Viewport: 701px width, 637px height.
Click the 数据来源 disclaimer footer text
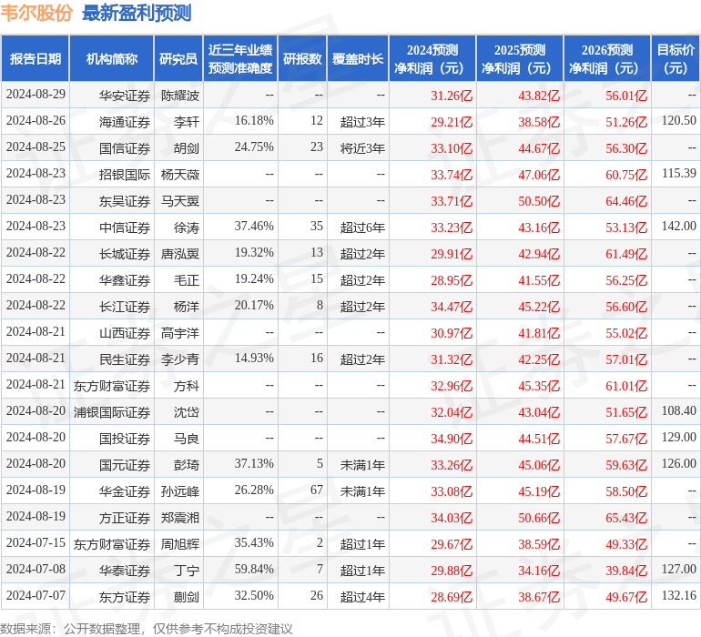pos(147,629)
